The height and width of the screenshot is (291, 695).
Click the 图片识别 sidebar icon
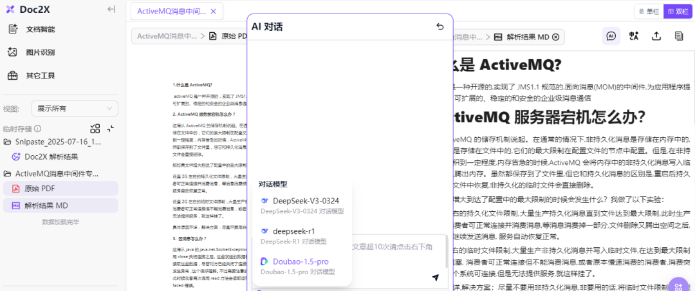click(x=13, y=52)
